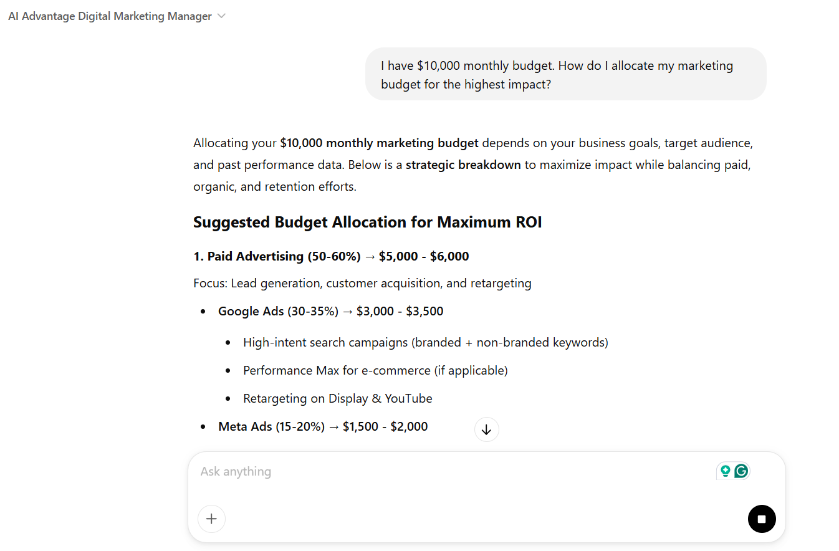Click the High-intent search campaigns bullet text
The width and height of the screenshot is (839, 551).
(x=425, y=342)
